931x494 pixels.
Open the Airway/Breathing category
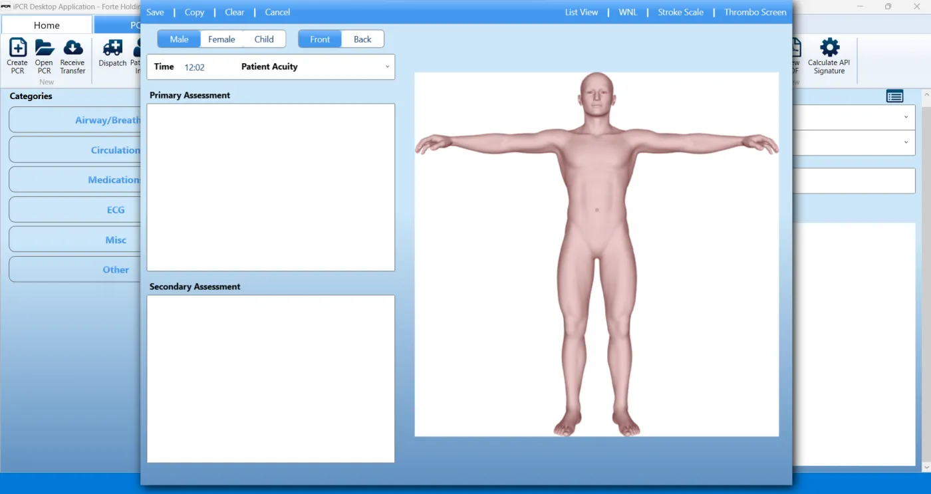(x=75, y=120)
